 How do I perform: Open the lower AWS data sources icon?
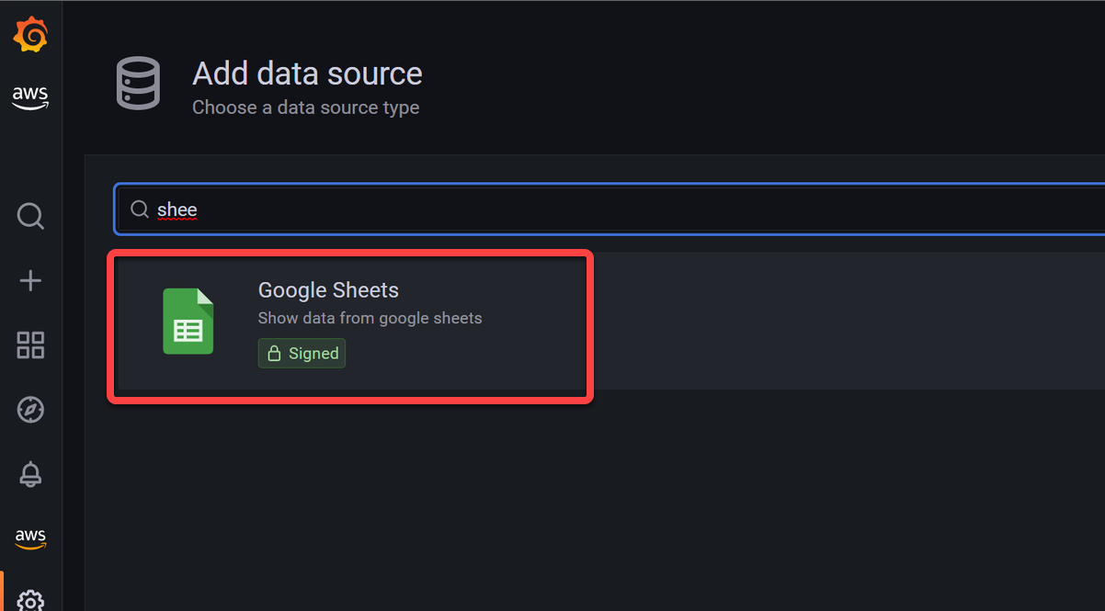pyautogui.click(x=30, y=538)
